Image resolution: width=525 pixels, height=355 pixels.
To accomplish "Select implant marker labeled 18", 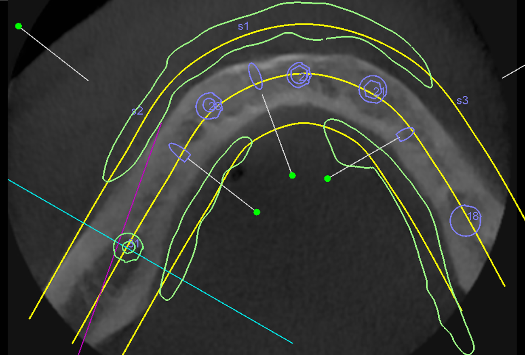I will (x=466, y=220).
